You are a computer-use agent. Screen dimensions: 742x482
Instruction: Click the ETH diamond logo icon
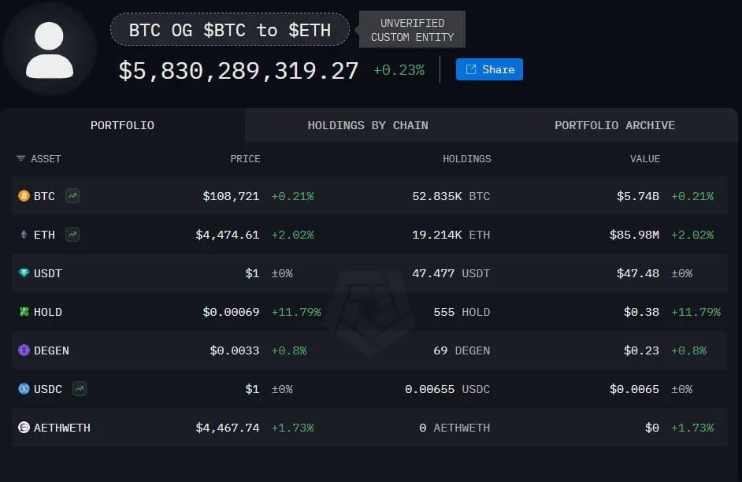tap(24, 235)
